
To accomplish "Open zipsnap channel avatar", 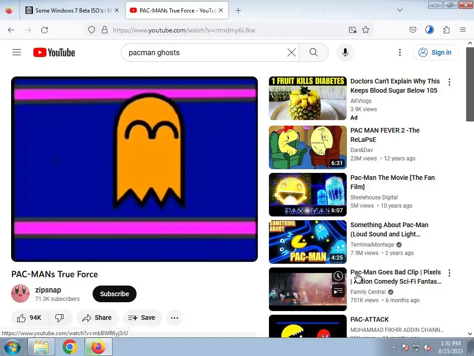I will [20, 293].
